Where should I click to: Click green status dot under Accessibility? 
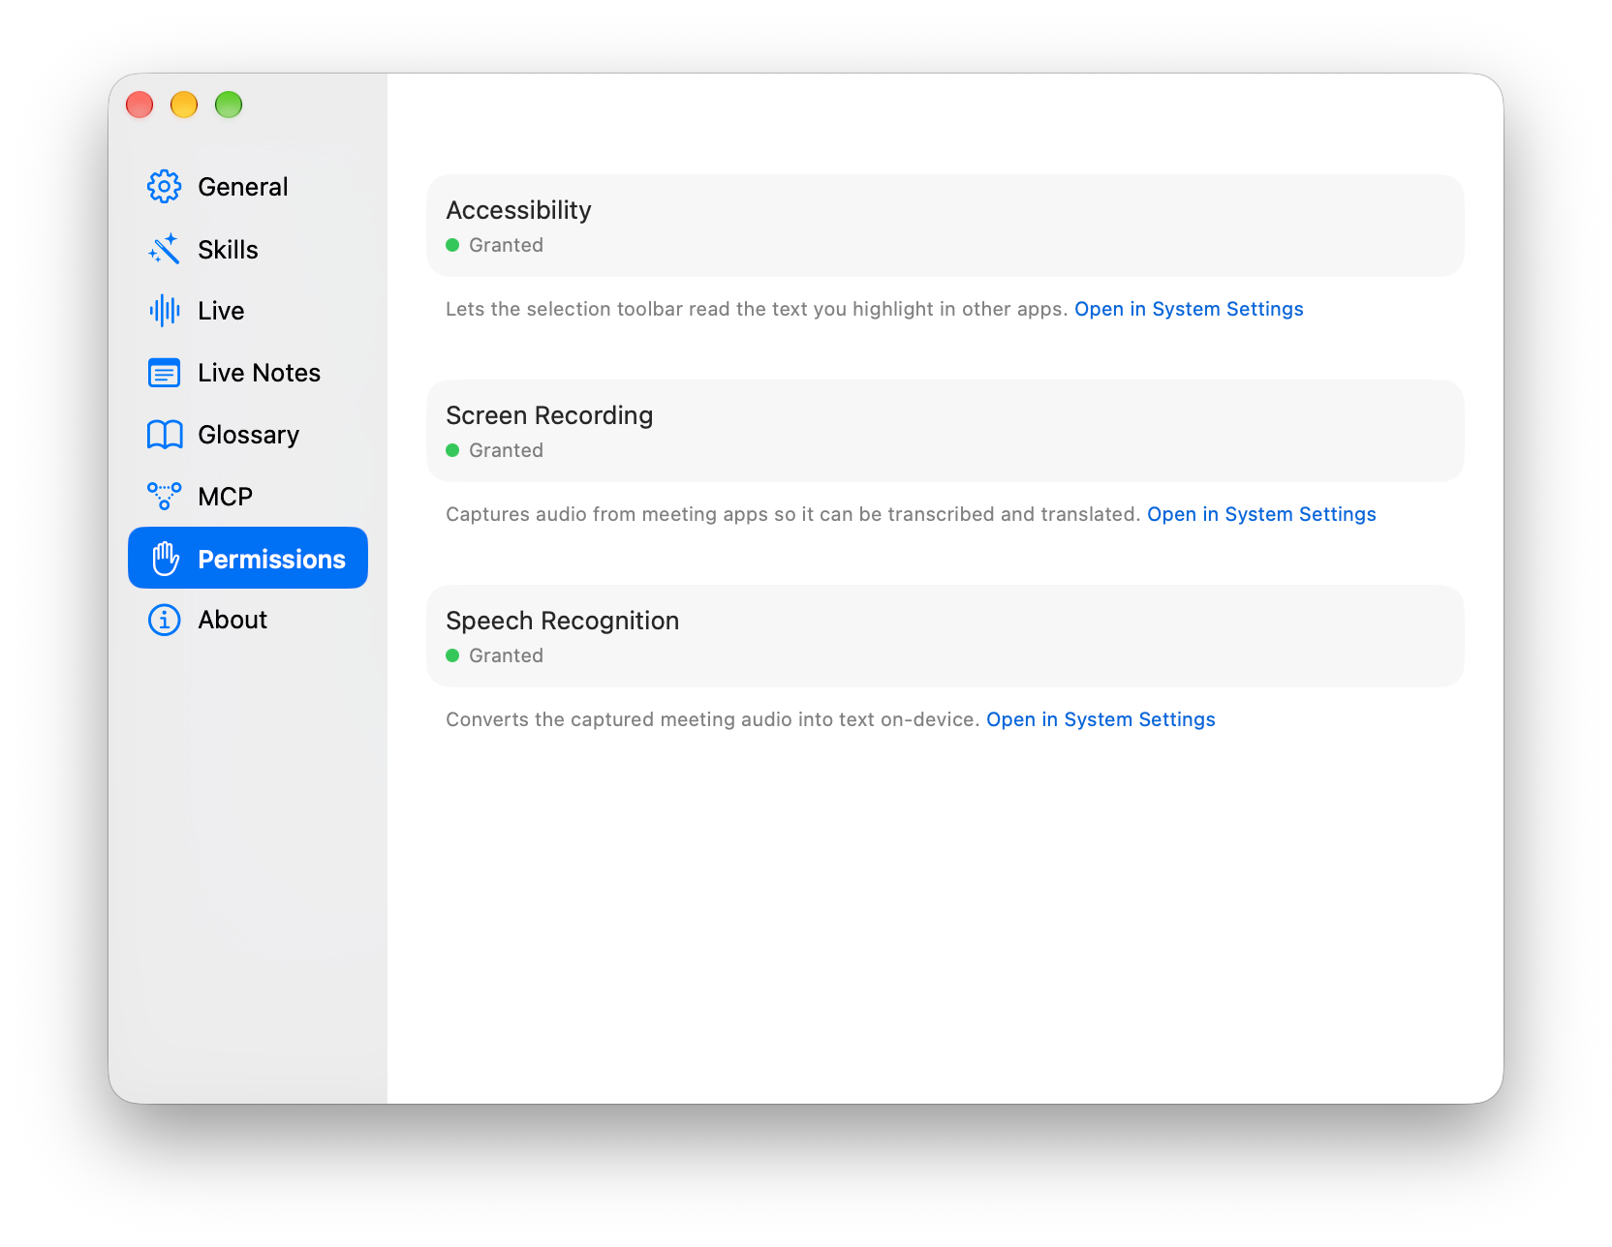(452, 245)
